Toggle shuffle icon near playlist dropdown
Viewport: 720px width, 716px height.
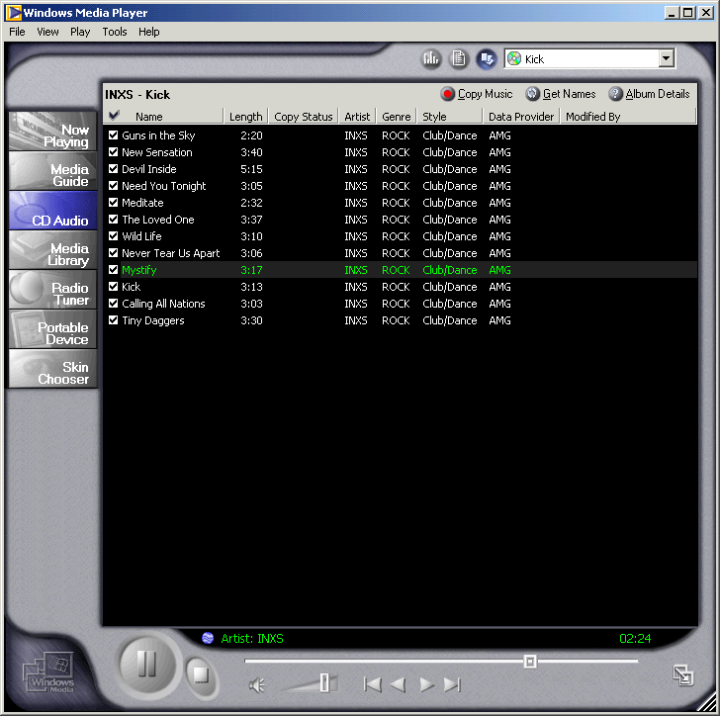(487, 58)
